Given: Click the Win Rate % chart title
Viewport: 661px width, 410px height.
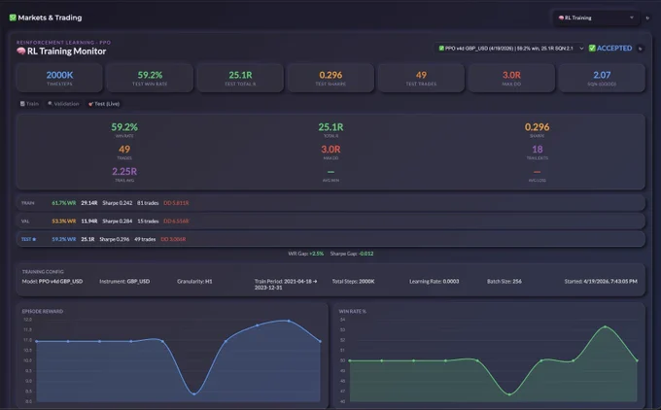Looking at the screenshot, I should click(353, 312).
